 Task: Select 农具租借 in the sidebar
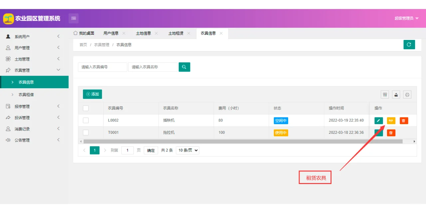[x=34, y=95]
